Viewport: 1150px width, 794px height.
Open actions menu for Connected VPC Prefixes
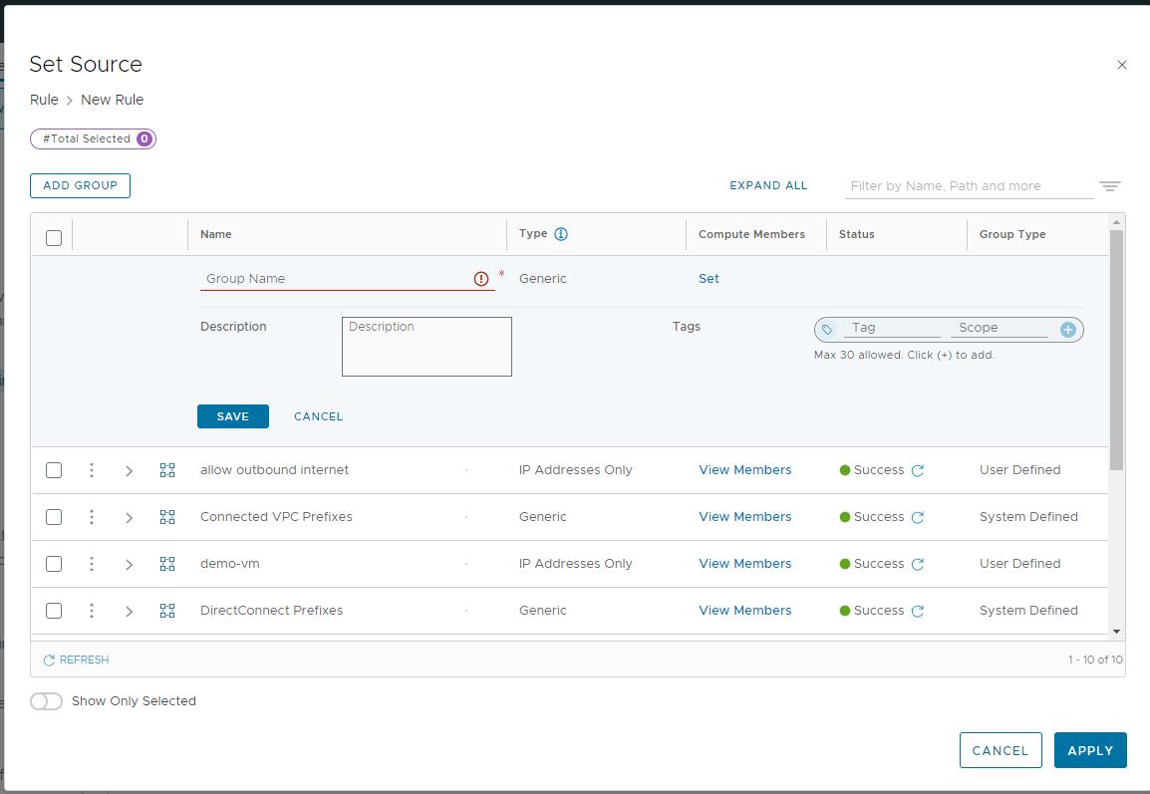pyautogui.click(x=92, y=517)
